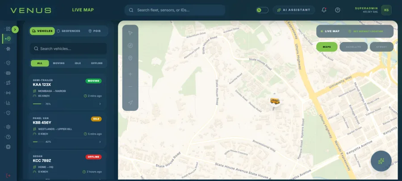Click the map compass tool
The image size is (402, 181).
[x=130, y=46]
